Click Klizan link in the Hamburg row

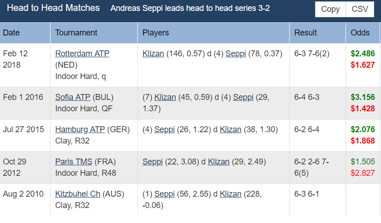(x=231, y=129)
